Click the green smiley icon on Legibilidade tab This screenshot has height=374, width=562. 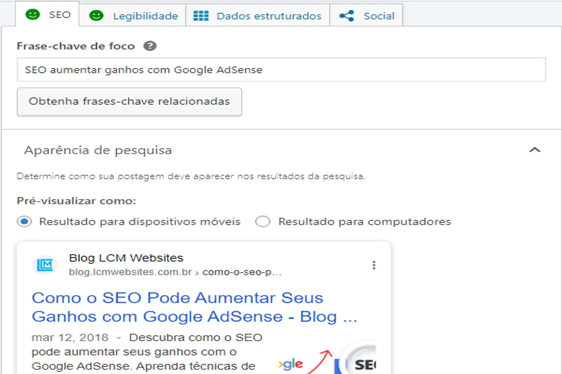96,15
